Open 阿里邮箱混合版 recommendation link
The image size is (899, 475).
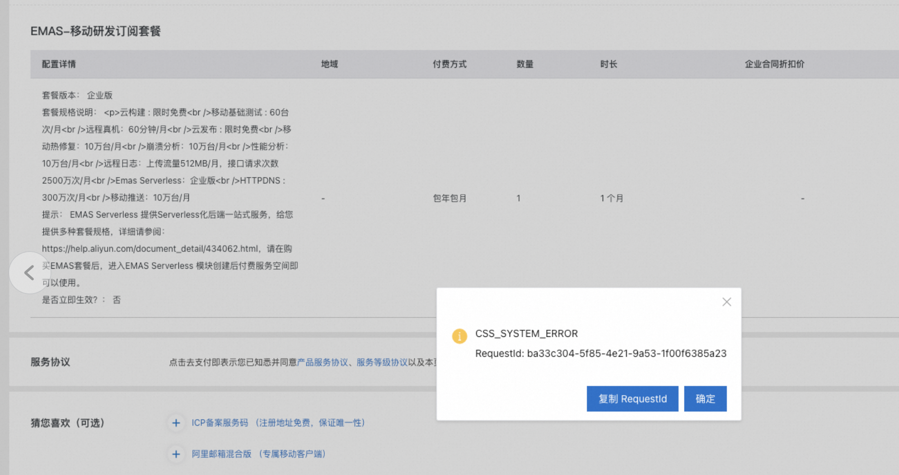point(258,454)
